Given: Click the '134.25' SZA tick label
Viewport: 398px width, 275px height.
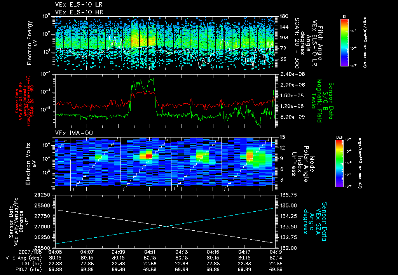Looking at the screenshot, I should pos(288,216).
